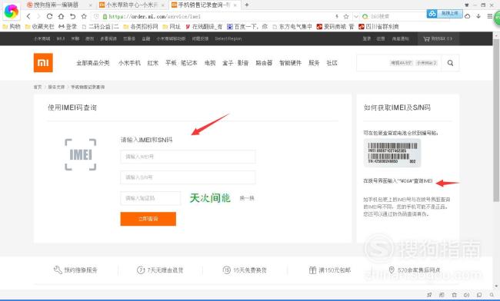
Task: Click the green captcha image 天次间能
Action: pos(210,198)
